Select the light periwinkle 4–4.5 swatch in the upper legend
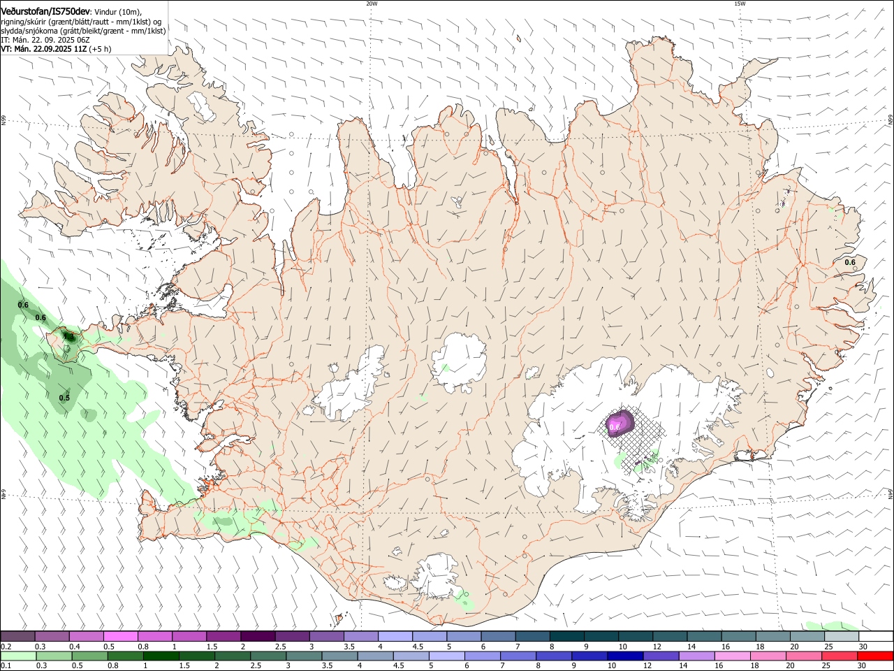 point(394,636)
